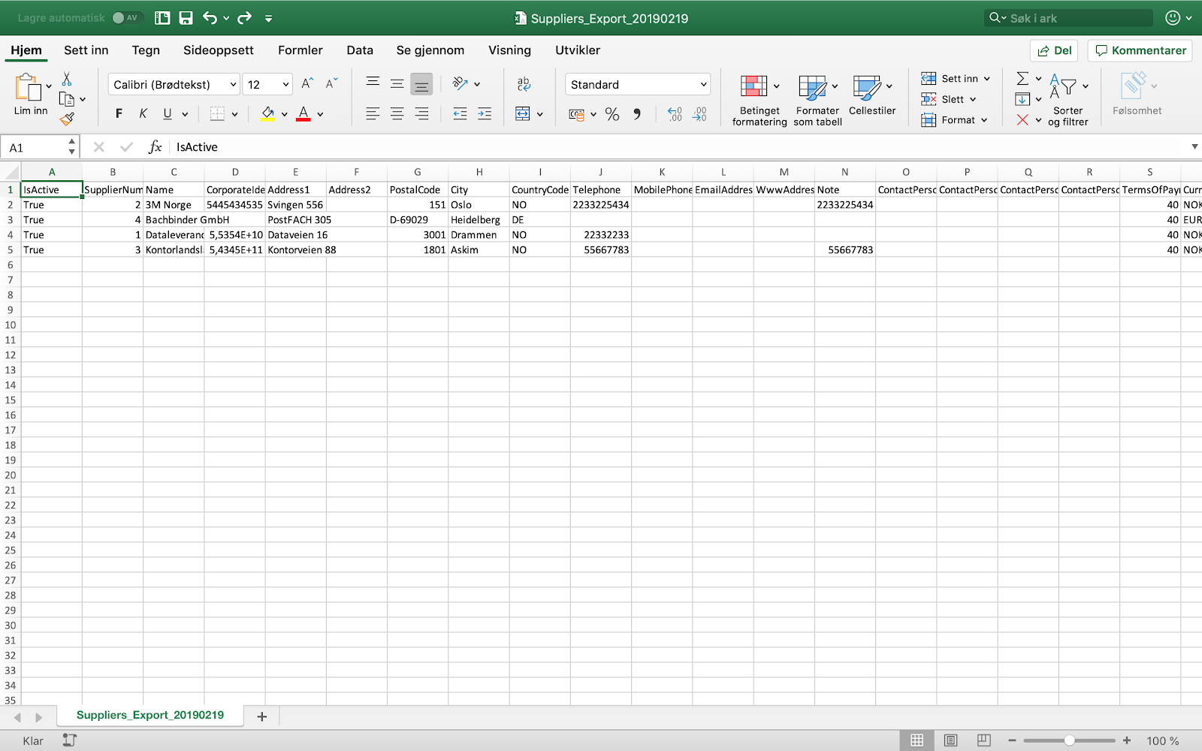Click the increase indent icon
Image resolution: width=1202 pixels, height=751 pixels.
pos(485,113)
